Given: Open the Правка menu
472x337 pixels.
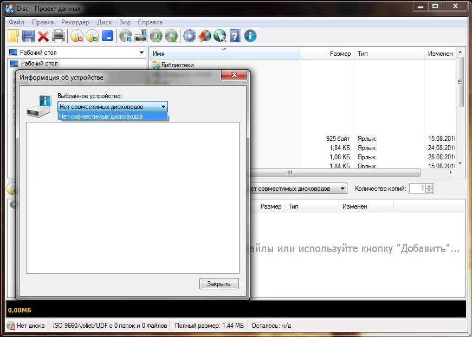Looking at the screenshot, I should [x=43, y=22].
